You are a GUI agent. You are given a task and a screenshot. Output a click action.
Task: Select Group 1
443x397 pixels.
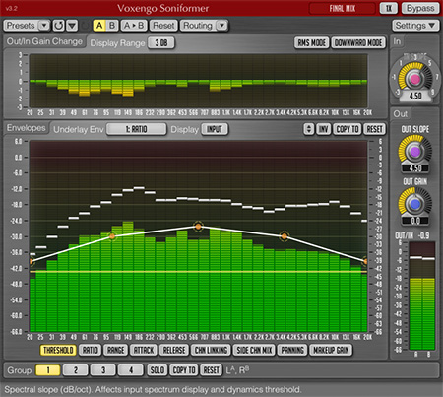48,370
